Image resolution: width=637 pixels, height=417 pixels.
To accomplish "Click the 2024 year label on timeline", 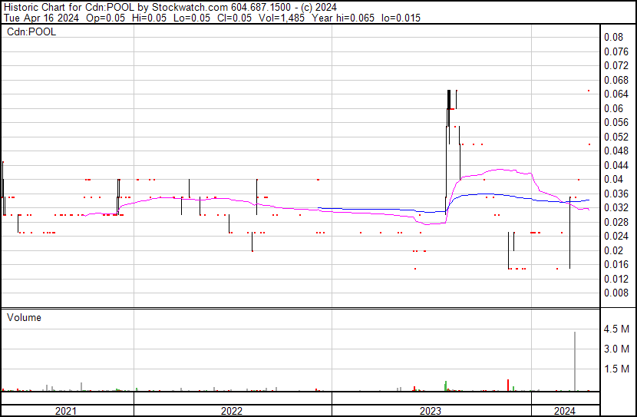I will point(565,411).
